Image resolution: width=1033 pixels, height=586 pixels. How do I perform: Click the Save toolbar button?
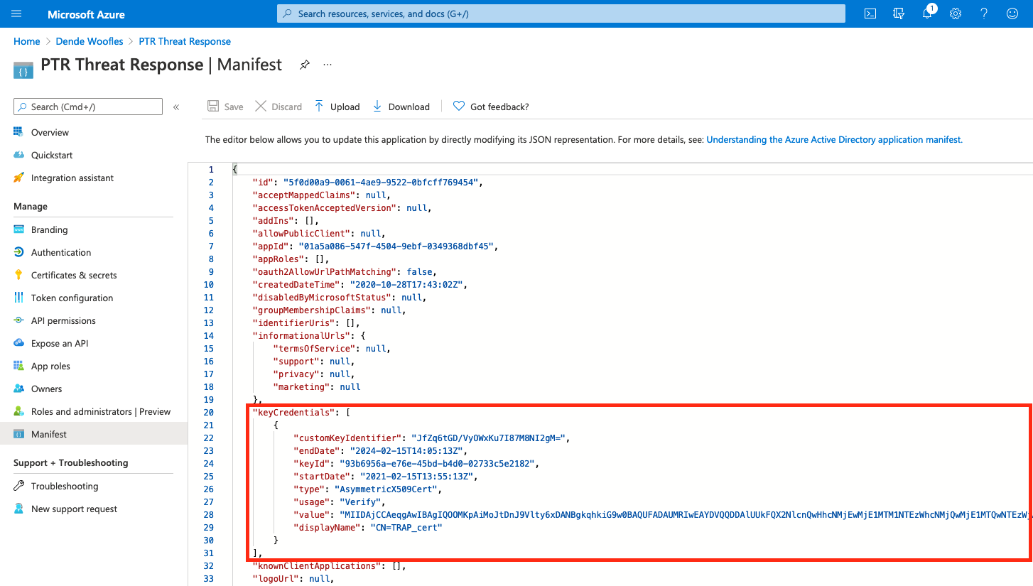click(x=225, y=107)
